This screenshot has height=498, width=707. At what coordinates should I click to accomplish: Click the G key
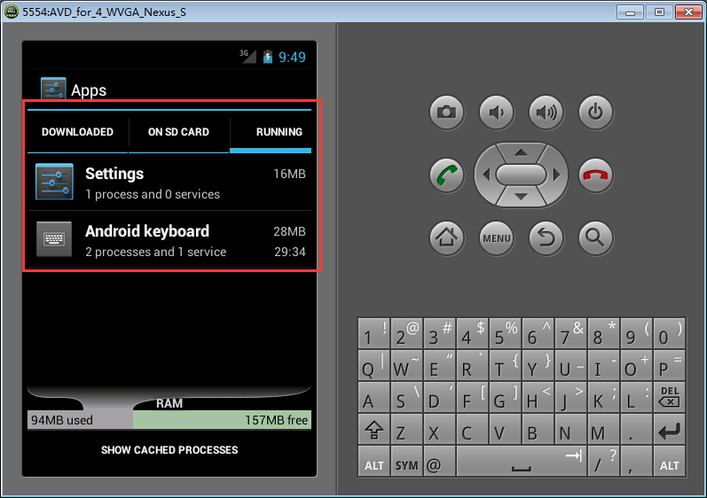(505, 398)
